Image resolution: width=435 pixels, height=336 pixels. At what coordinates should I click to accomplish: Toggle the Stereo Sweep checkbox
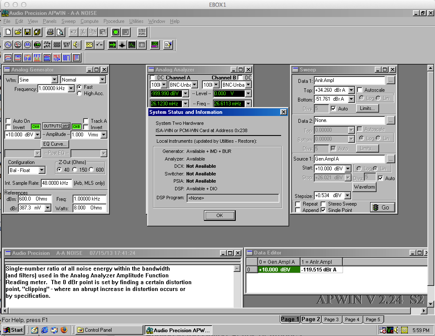323,204
